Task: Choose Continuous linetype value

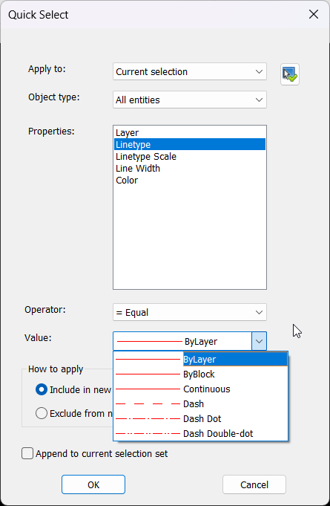Action: tap(200, 389)
